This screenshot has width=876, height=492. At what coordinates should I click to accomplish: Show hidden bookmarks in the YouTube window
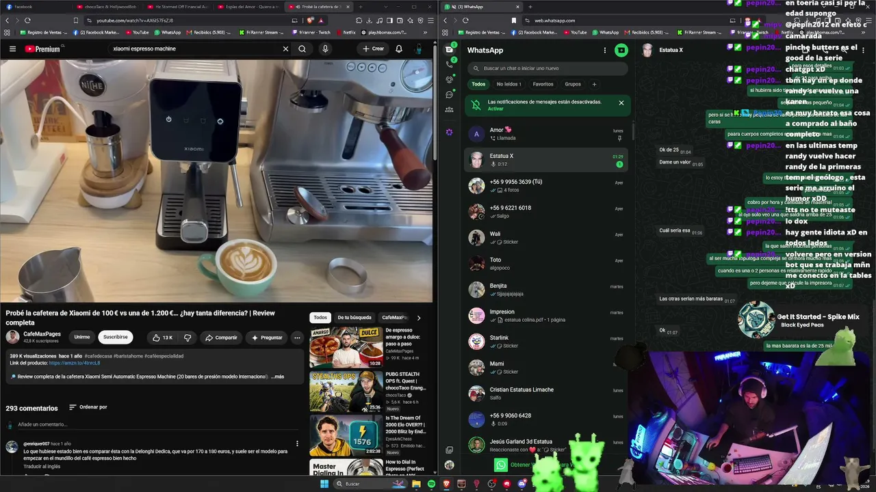click(x=424, y=32)
